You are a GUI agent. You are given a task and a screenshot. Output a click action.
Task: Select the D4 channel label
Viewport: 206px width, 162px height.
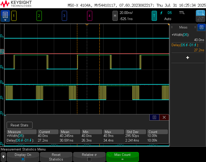tap(2, 82)
